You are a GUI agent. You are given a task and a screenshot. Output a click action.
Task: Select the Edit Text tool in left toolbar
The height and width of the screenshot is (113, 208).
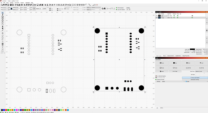(x=2, y=26)
